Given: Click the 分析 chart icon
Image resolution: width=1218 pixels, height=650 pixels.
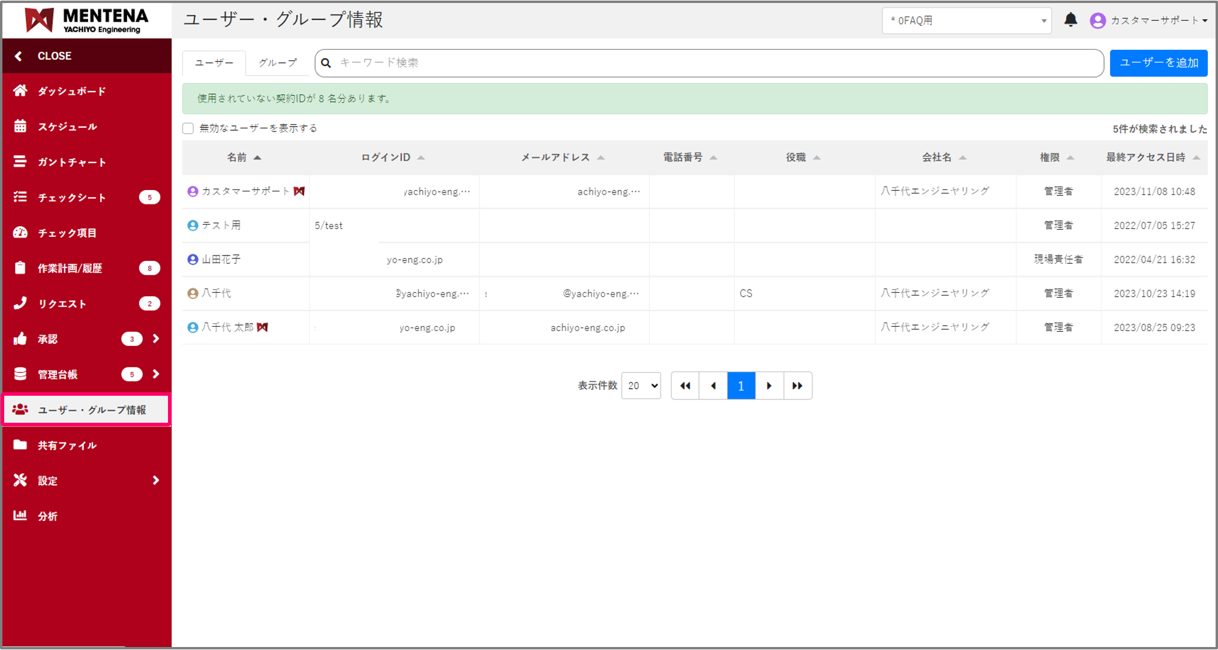Looking at the screenshot, I should 20,516.
